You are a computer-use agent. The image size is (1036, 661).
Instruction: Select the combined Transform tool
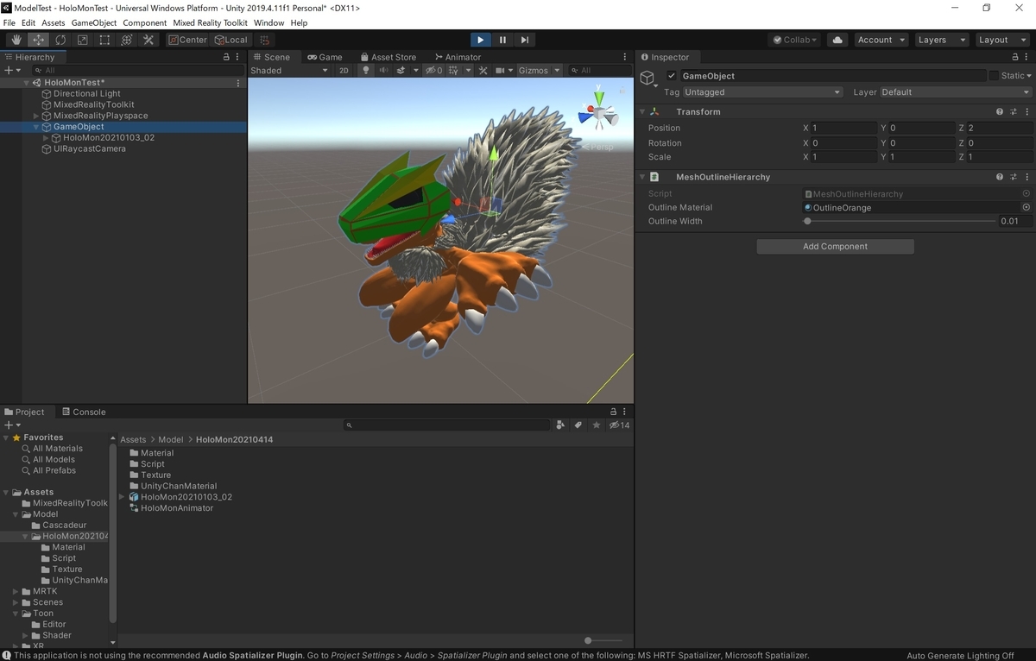127,40
